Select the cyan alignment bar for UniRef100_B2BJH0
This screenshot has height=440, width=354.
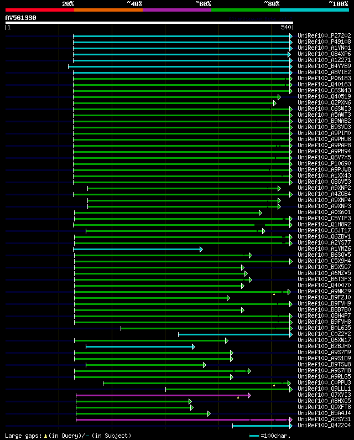(140, 347)
